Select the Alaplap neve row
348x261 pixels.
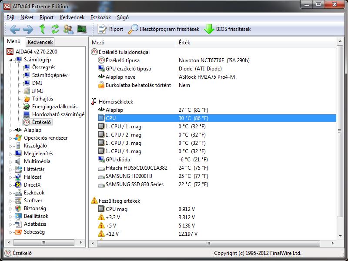[x=213, y=77]
